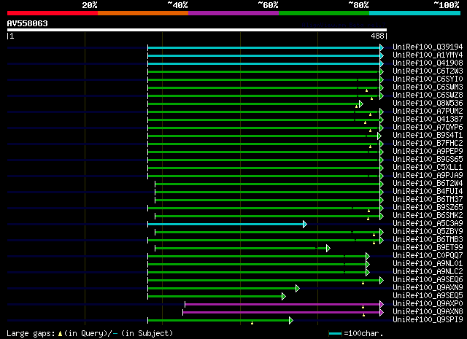Click the UniRef100_B6TM37 label

(428, 200)
